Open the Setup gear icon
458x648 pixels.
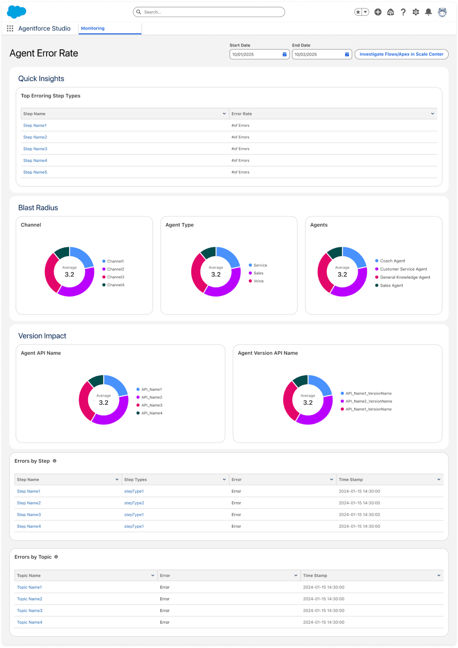pyautogui.click(x=415, y=12)
